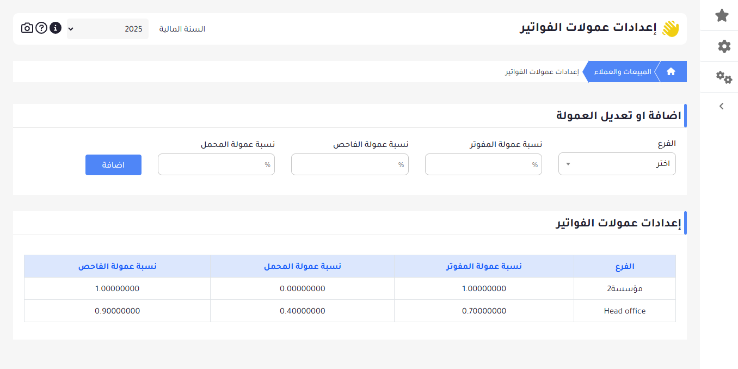This screenshot has height=369, width=738.
Task: Click breadcrumb text إعدادات عمولات الفواتير
Action: (542, 72)
